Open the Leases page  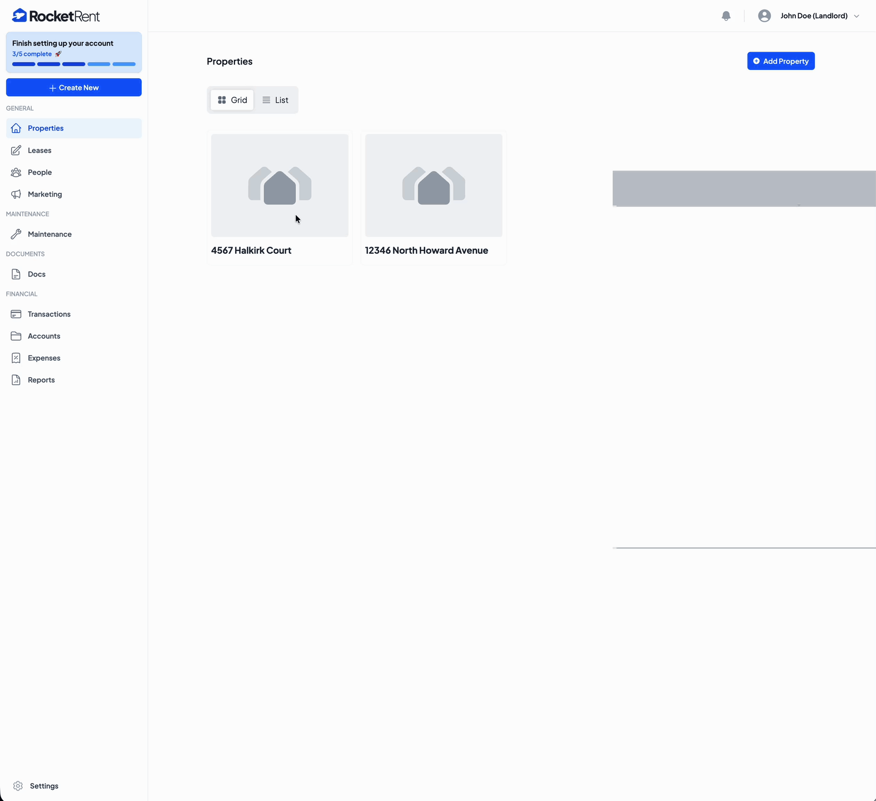point(74,151)
